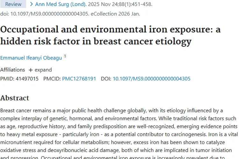This screenshot has width=239, height=159.
Task: Click the Abstract section heading
Action: pos(15,98)
